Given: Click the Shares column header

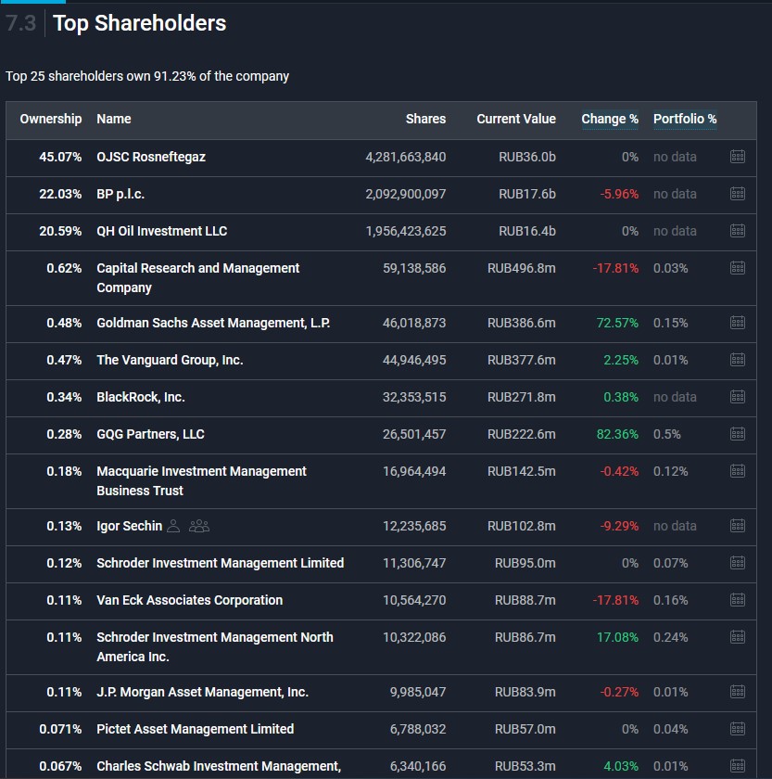Looking at the screenshot, I should [x=425, y=119].
